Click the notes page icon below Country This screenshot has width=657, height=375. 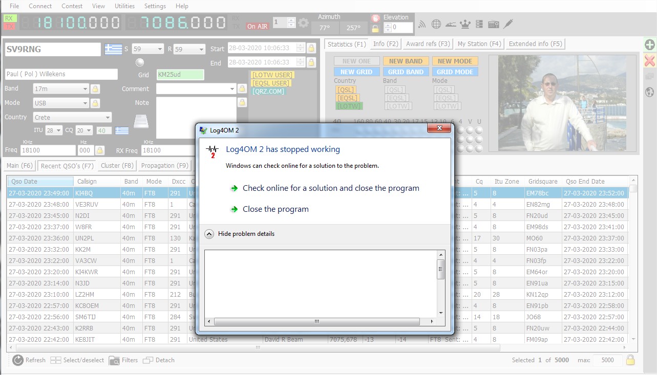[x=141, y=121]
